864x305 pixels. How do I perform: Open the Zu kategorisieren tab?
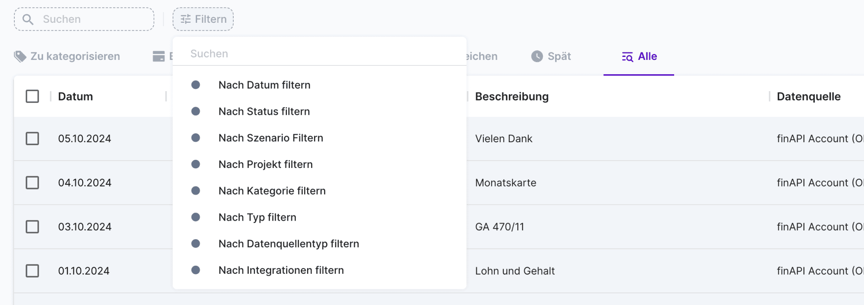[75, 57]
